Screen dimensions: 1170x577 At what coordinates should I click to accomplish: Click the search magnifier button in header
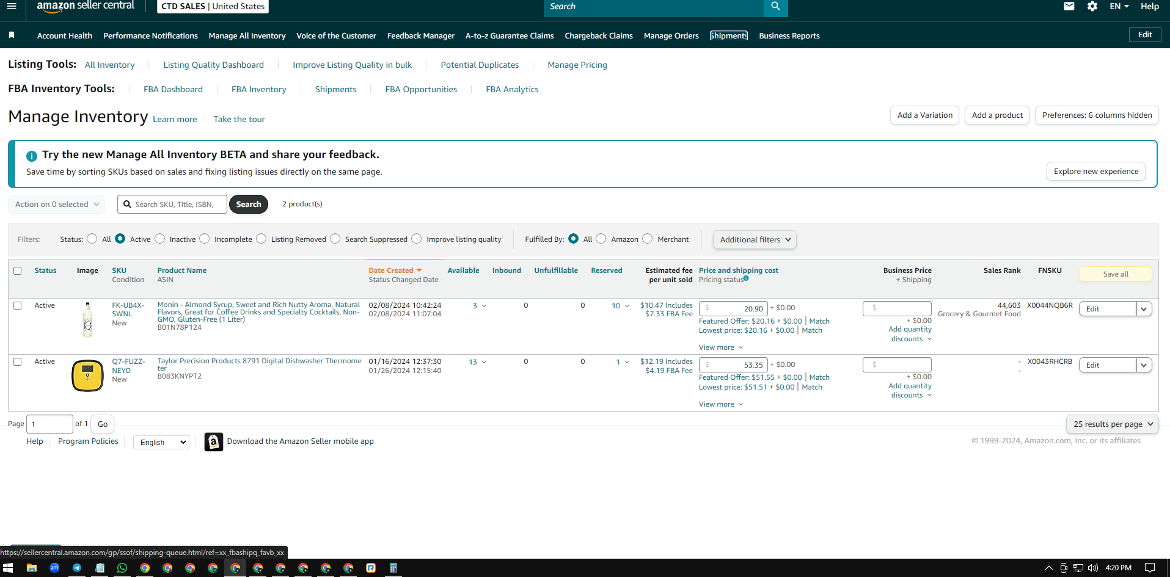(775, 7)
